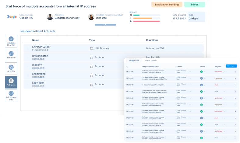Image resolution: width=240 pixels, height=143 pixels.
Task: Open Progress dropdown showing Not Started in first row
Action: tap(224, 71)
